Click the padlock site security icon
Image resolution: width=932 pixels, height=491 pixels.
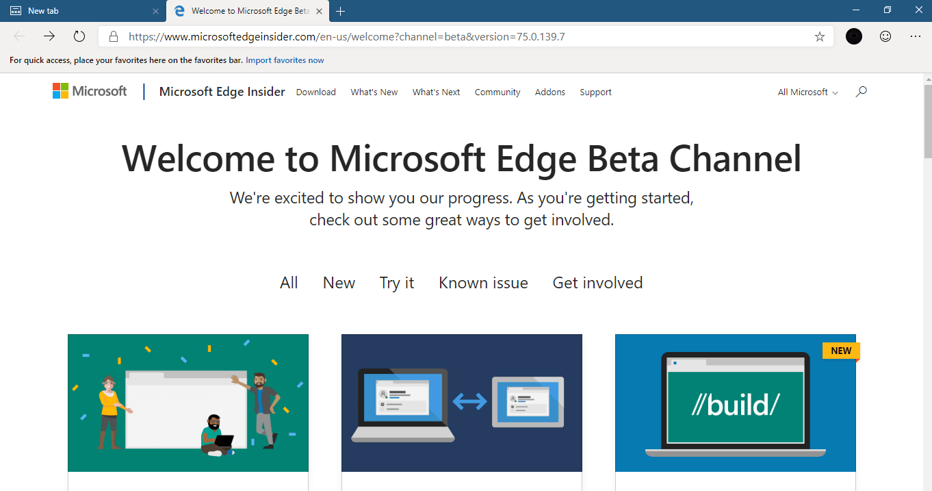click(114, 37)
